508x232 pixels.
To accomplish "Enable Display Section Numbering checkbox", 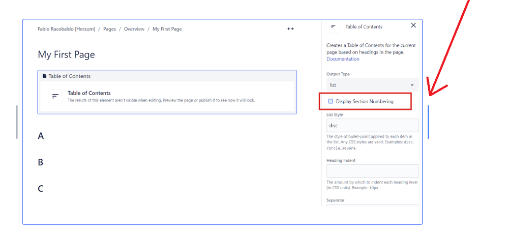I will coord(331,101).
